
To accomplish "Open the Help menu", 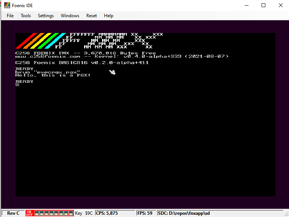I will click(x=108, y=16).
